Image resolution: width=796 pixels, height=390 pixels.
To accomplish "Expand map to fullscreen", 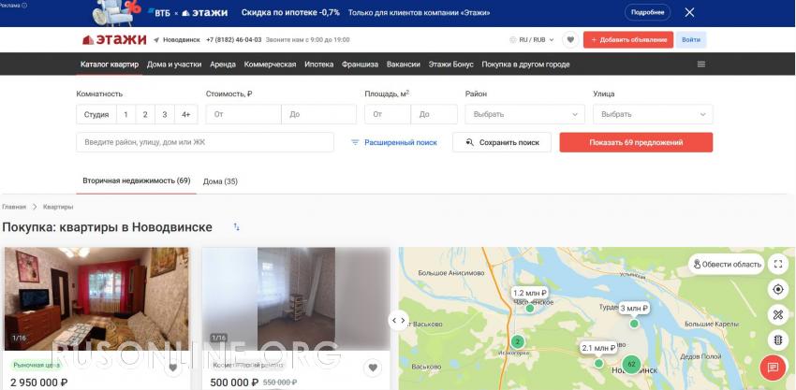I will [777, 265].
